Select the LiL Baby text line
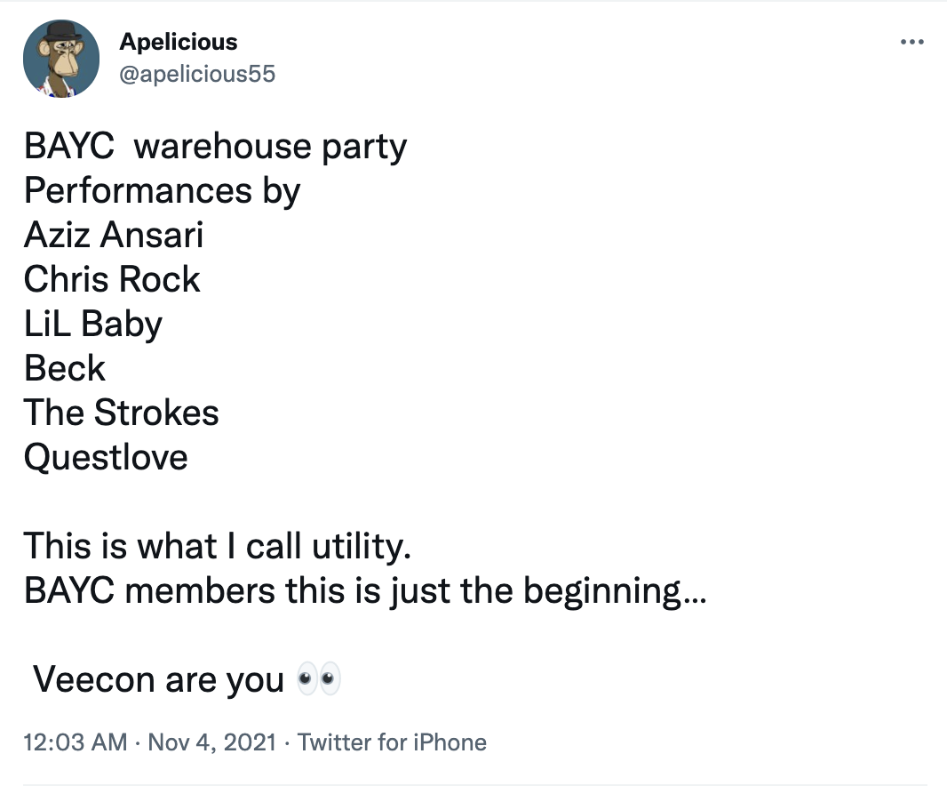947x786 pixels. [93, 324]
